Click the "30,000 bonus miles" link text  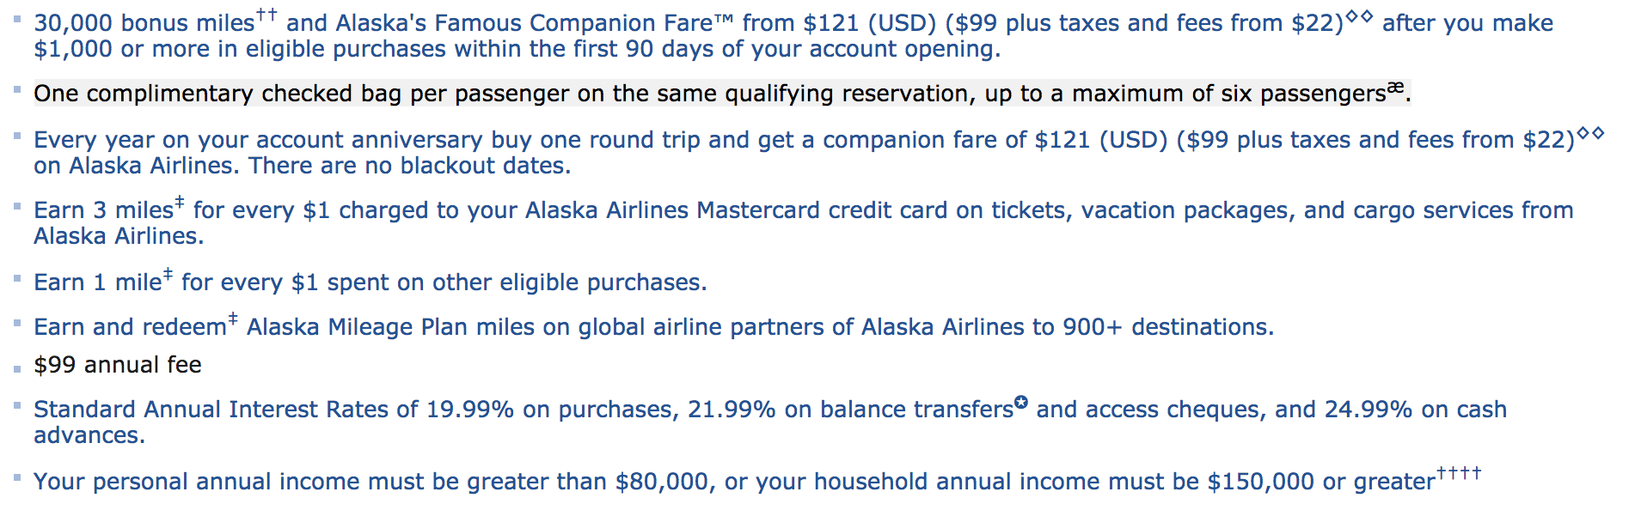click(x=144, y=23)
